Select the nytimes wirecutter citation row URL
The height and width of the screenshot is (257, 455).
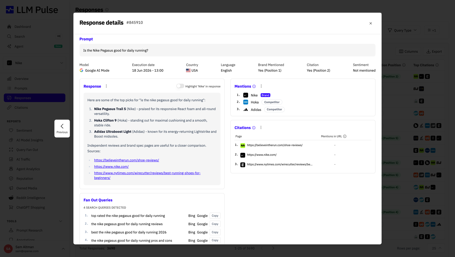pos(279,165)
